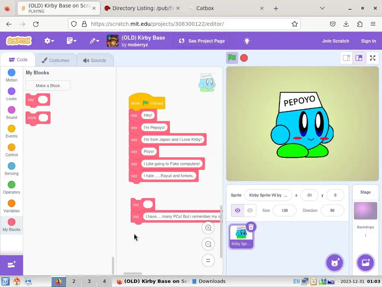This screenshot has height=287, width=382.
Task: Expand the list all tabs chevron
Action: click(x=322, y=8)
